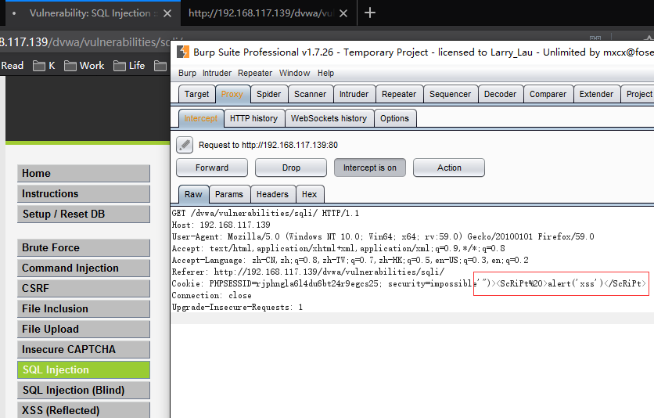Open the Comparer tab

click(548, 94)
